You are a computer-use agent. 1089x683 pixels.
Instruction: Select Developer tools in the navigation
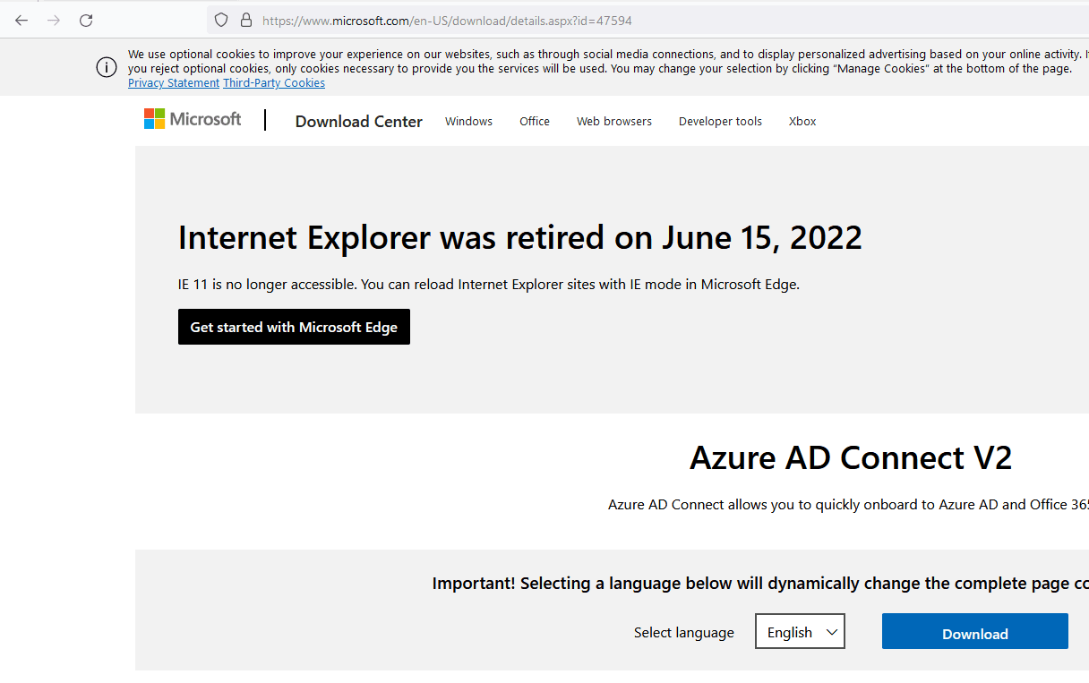720,122
